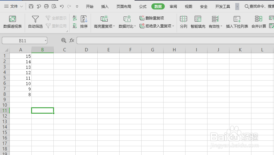Click 重新应用 reapply filter option
The width and height of the screenshot is (274, 155).
click(56, 26)
